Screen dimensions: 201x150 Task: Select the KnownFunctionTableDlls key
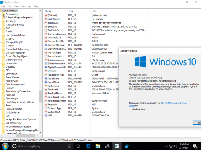tap(19, 126)
